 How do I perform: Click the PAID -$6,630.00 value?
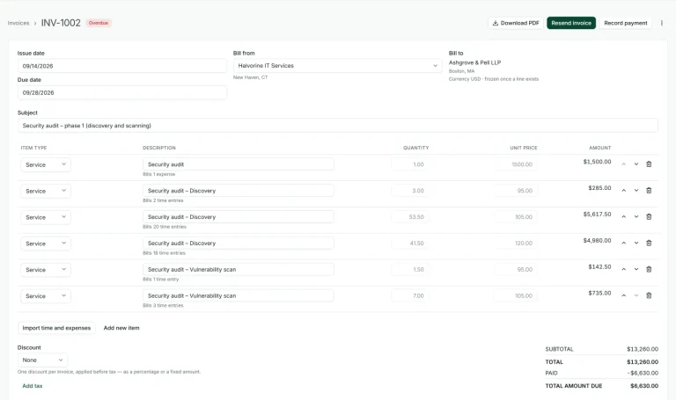643,373
